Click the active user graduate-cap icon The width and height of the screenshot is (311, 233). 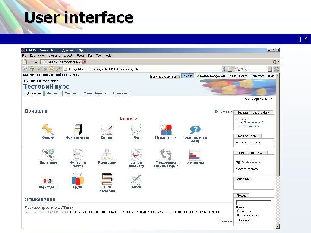[238, 162]
